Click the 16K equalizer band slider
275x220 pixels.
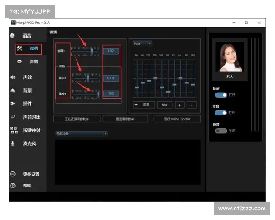193,85
